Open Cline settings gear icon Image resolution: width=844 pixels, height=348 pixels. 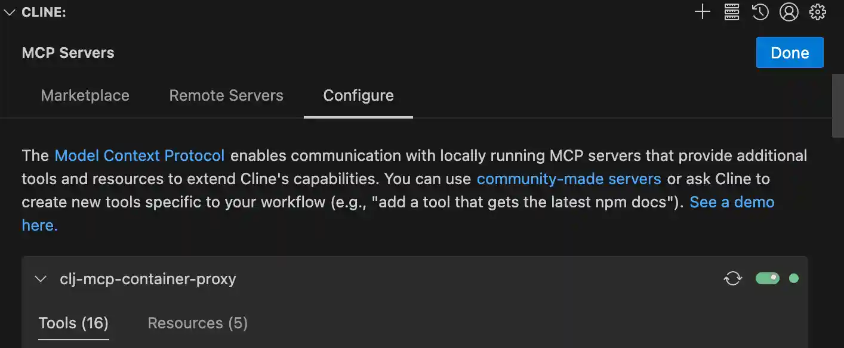click(x=817, y=12)
